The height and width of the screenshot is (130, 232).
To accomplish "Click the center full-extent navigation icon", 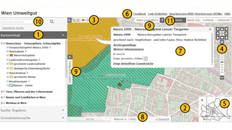I will (x=222, y=33).
